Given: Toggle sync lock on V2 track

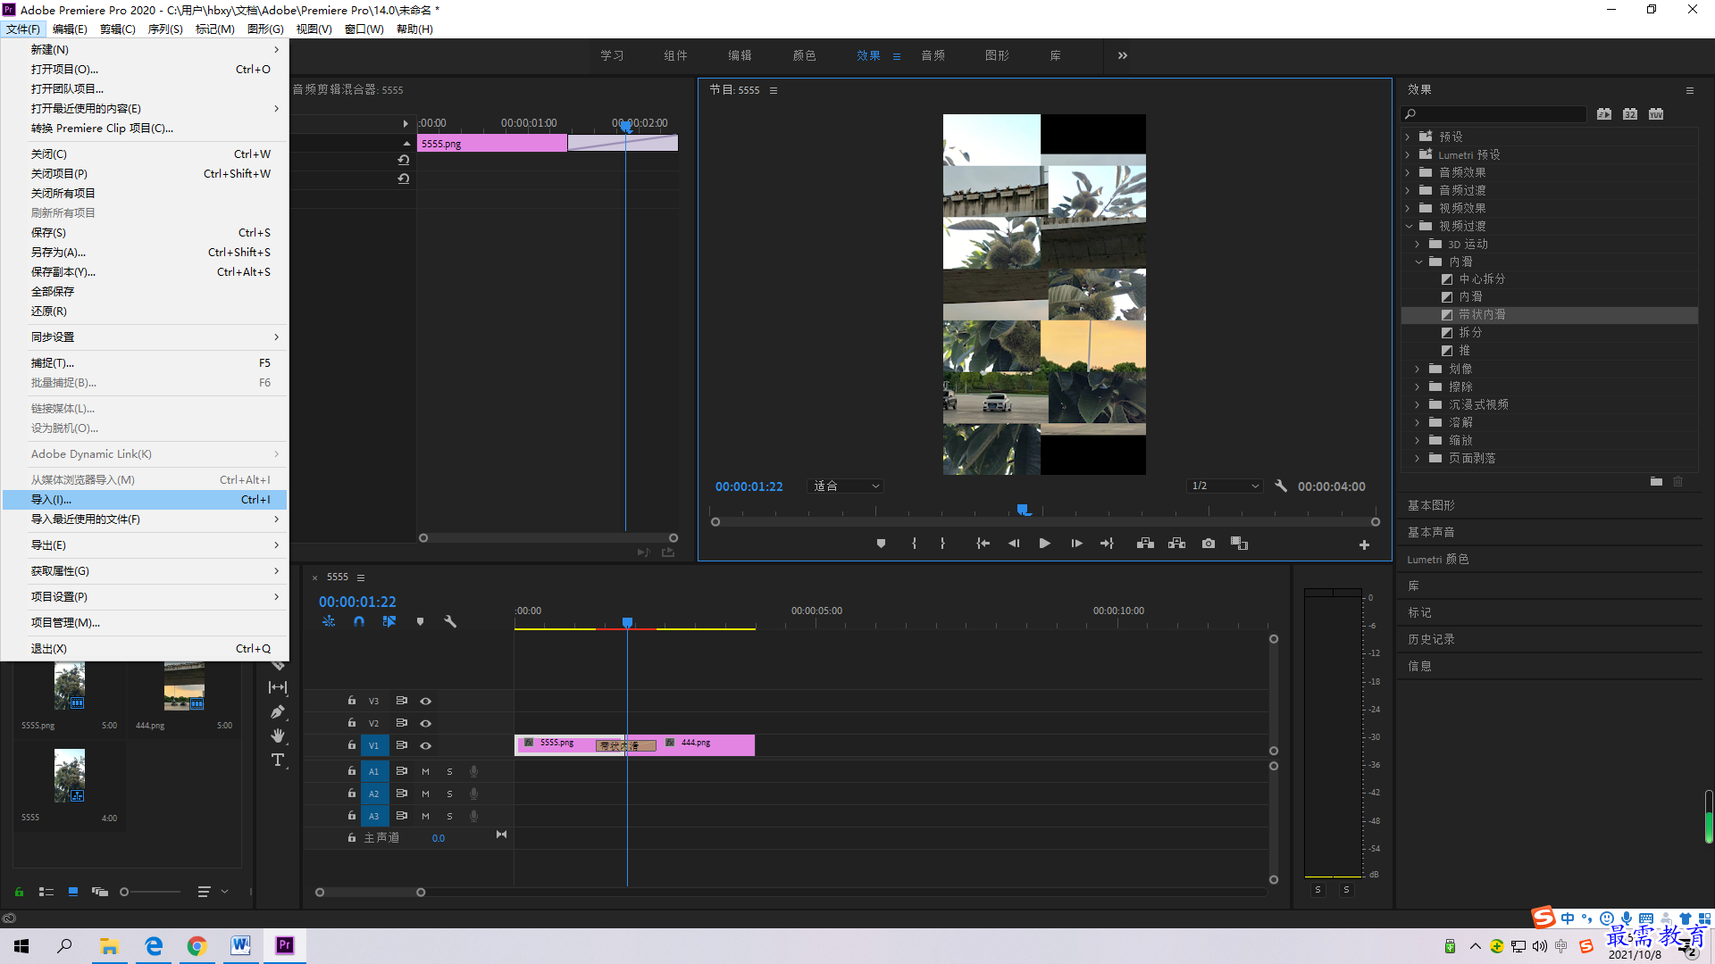Looking at the screenshot, I should tap(402, 723).
